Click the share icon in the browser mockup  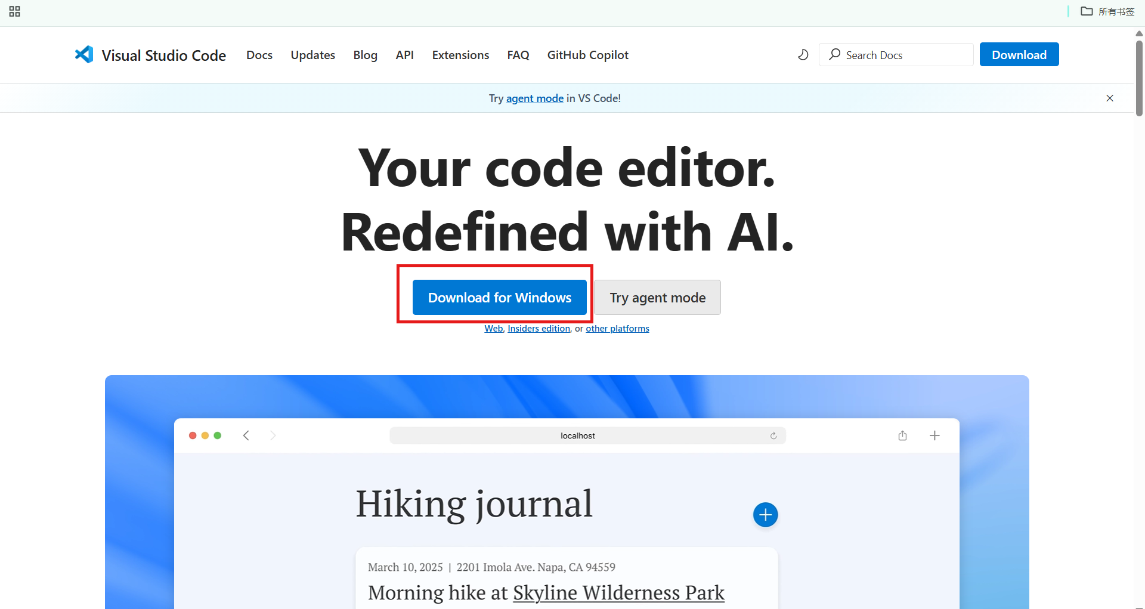click(x=902, y=435)
